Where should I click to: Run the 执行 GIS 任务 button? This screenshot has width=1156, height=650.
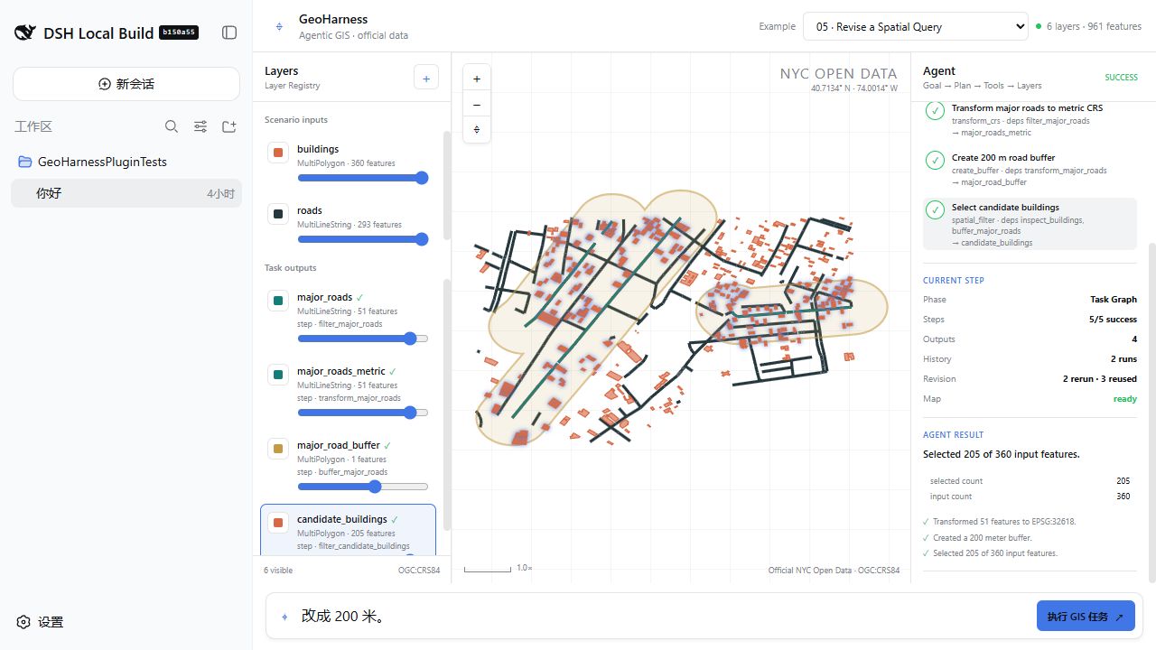tap(1086, 617)
